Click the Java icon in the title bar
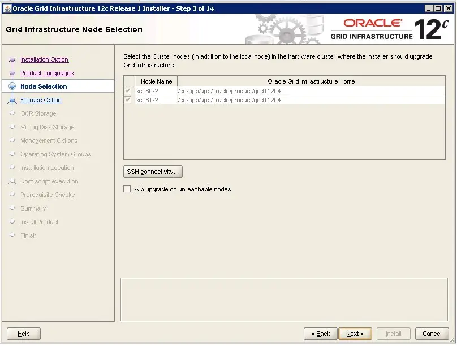 click(7, 8)
